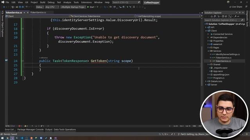Collapse the Services folder
This screenshot has height=140, width=250.
tap(208, 51)
